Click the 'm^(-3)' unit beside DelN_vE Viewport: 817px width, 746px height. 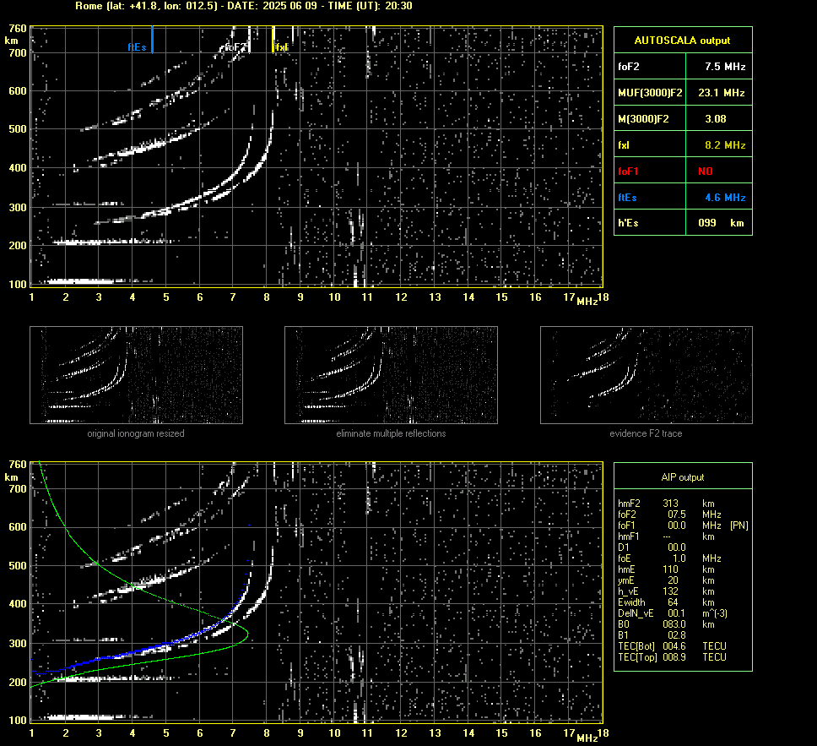point(715,613)
